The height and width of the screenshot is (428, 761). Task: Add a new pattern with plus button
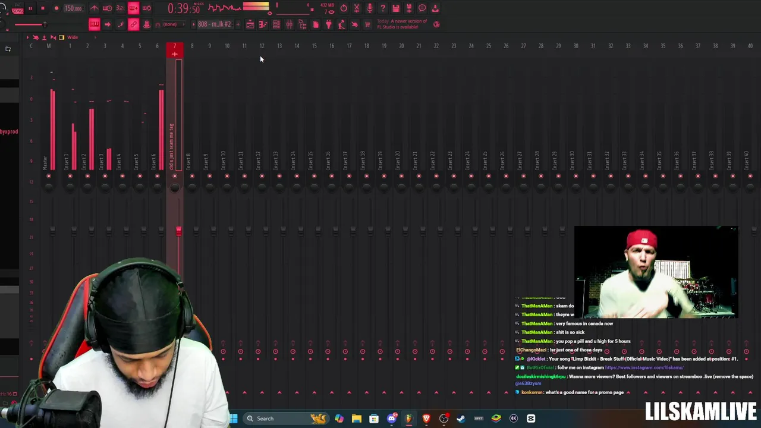[x=238, y=24]
